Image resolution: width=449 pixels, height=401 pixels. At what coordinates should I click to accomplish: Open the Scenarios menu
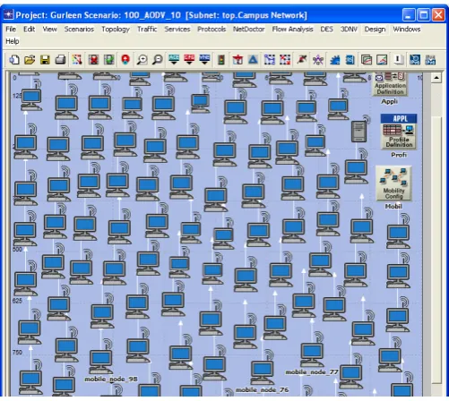(x=79, y=29)
